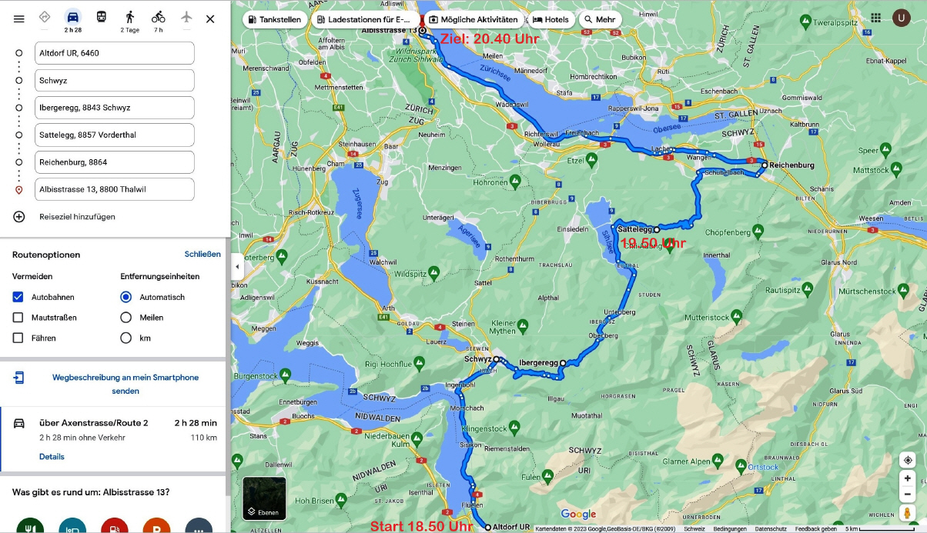Click the Mutteristock peak marker

(737, 315)
